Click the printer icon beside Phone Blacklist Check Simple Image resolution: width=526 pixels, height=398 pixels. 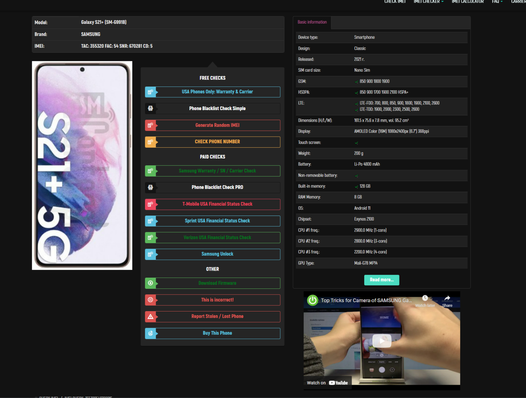150,108
